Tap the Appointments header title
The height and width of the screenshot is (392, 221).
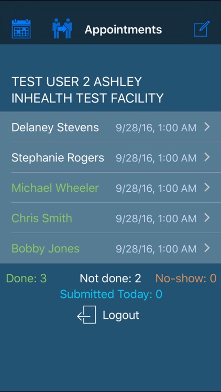tap(123, 29)
